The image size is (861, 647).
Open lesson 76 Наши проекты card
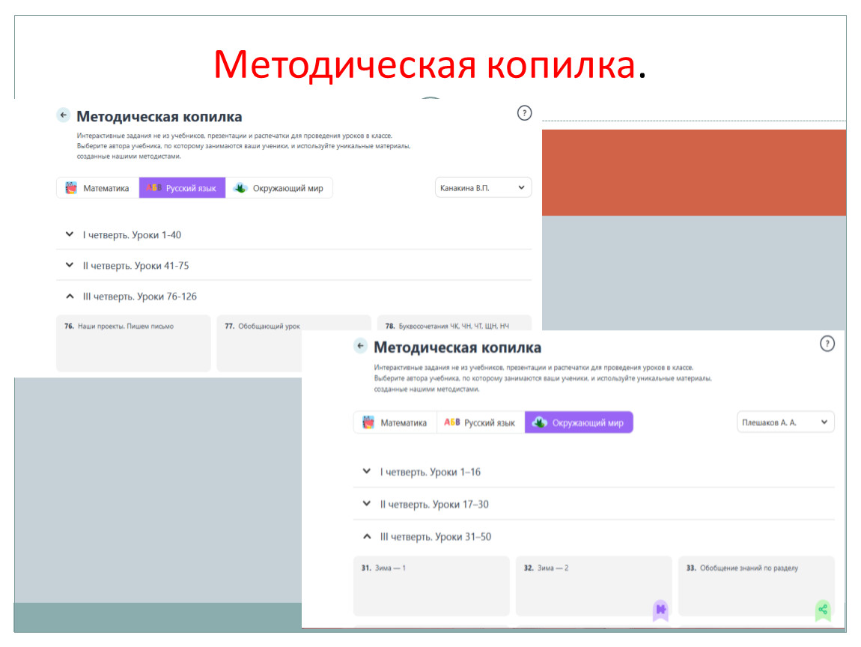[133, 343]
